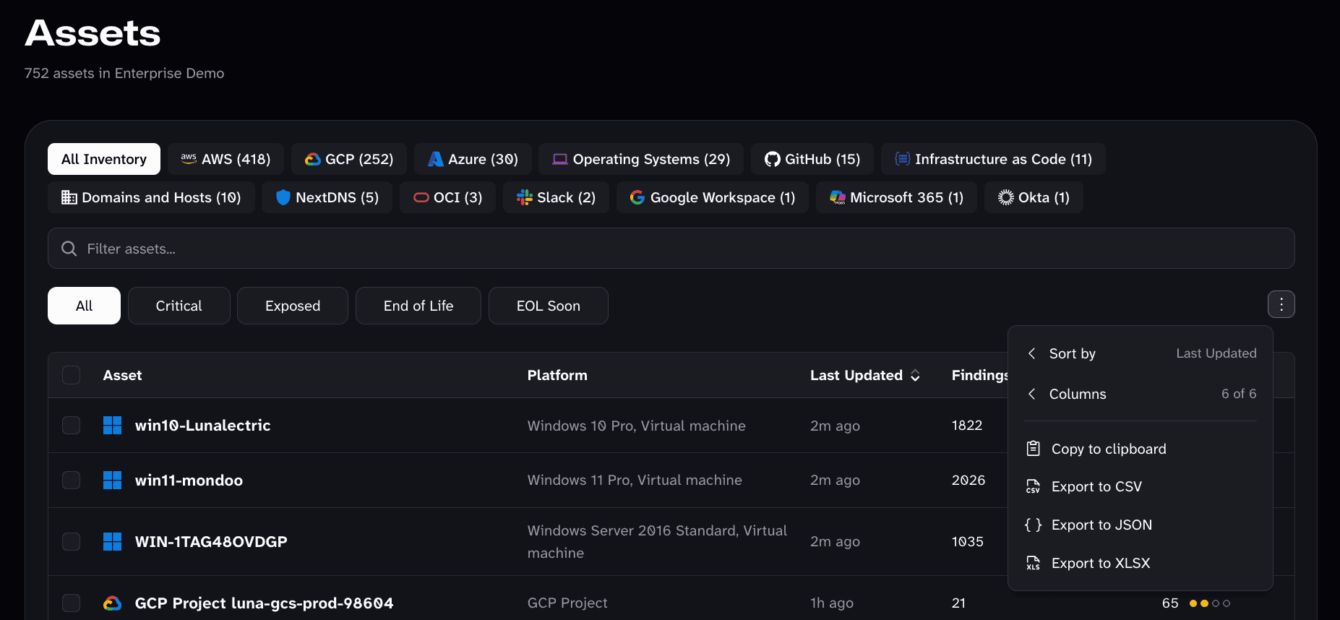Screen dimensions: 1340x620
Task: Click the GitHub octocat icon
Action: coord(773,159)
